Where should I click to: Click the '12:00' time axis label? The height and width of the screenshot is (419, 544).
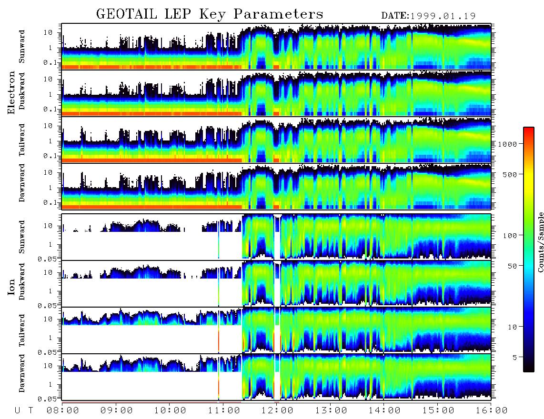point(277,410)
